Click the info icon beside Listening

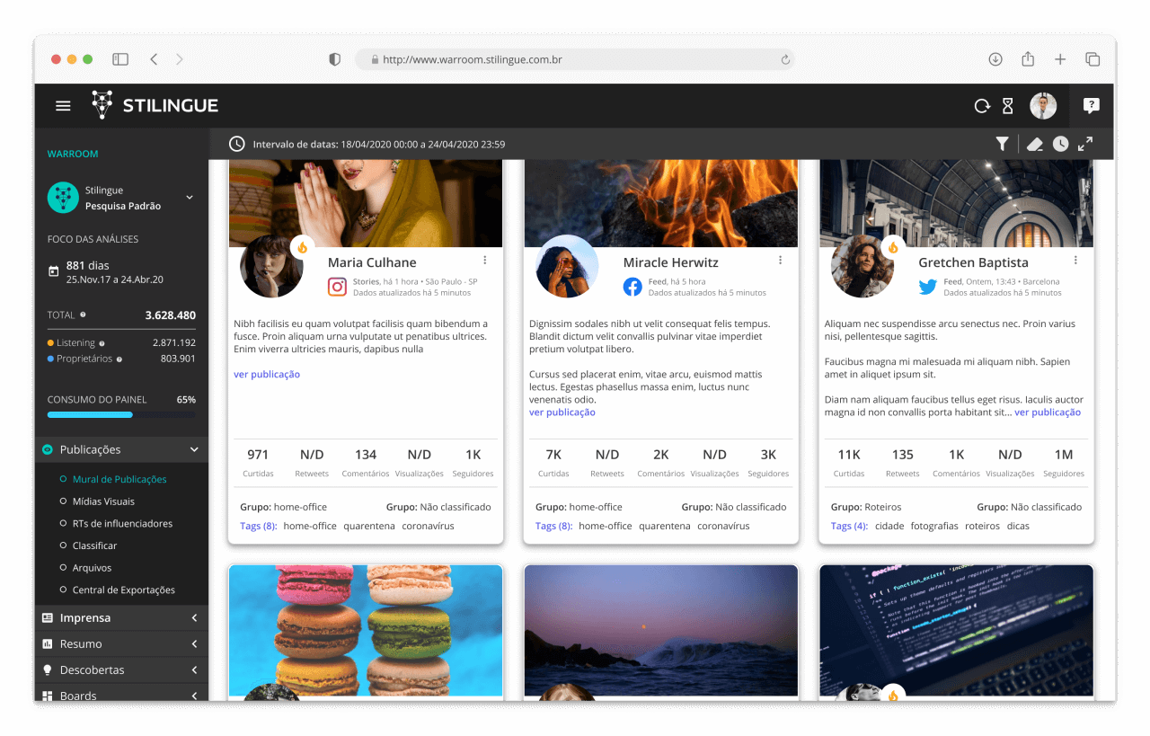(102, 343)
